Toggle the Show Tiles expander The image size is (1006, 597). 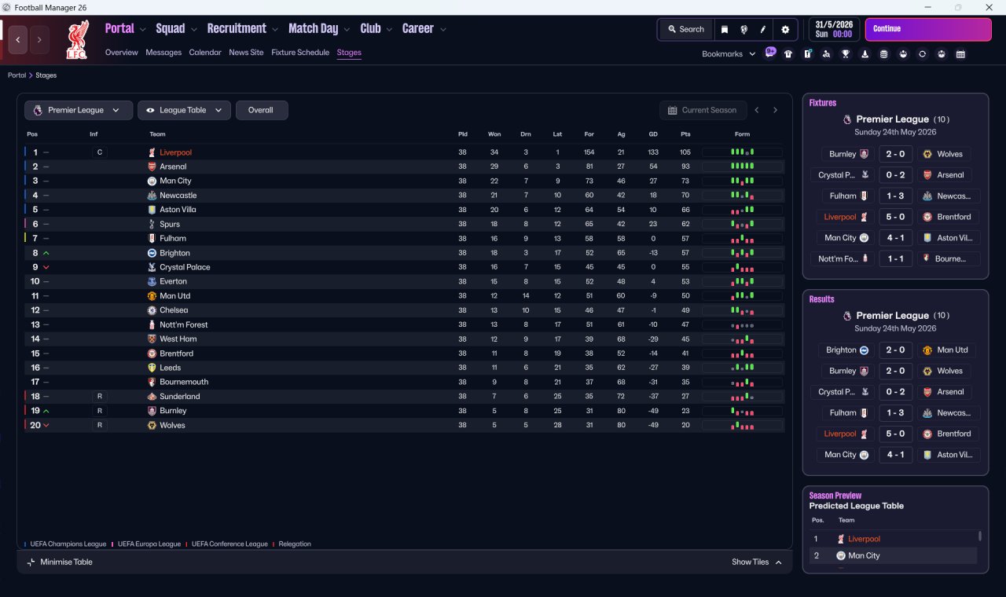tap(757, 562)
